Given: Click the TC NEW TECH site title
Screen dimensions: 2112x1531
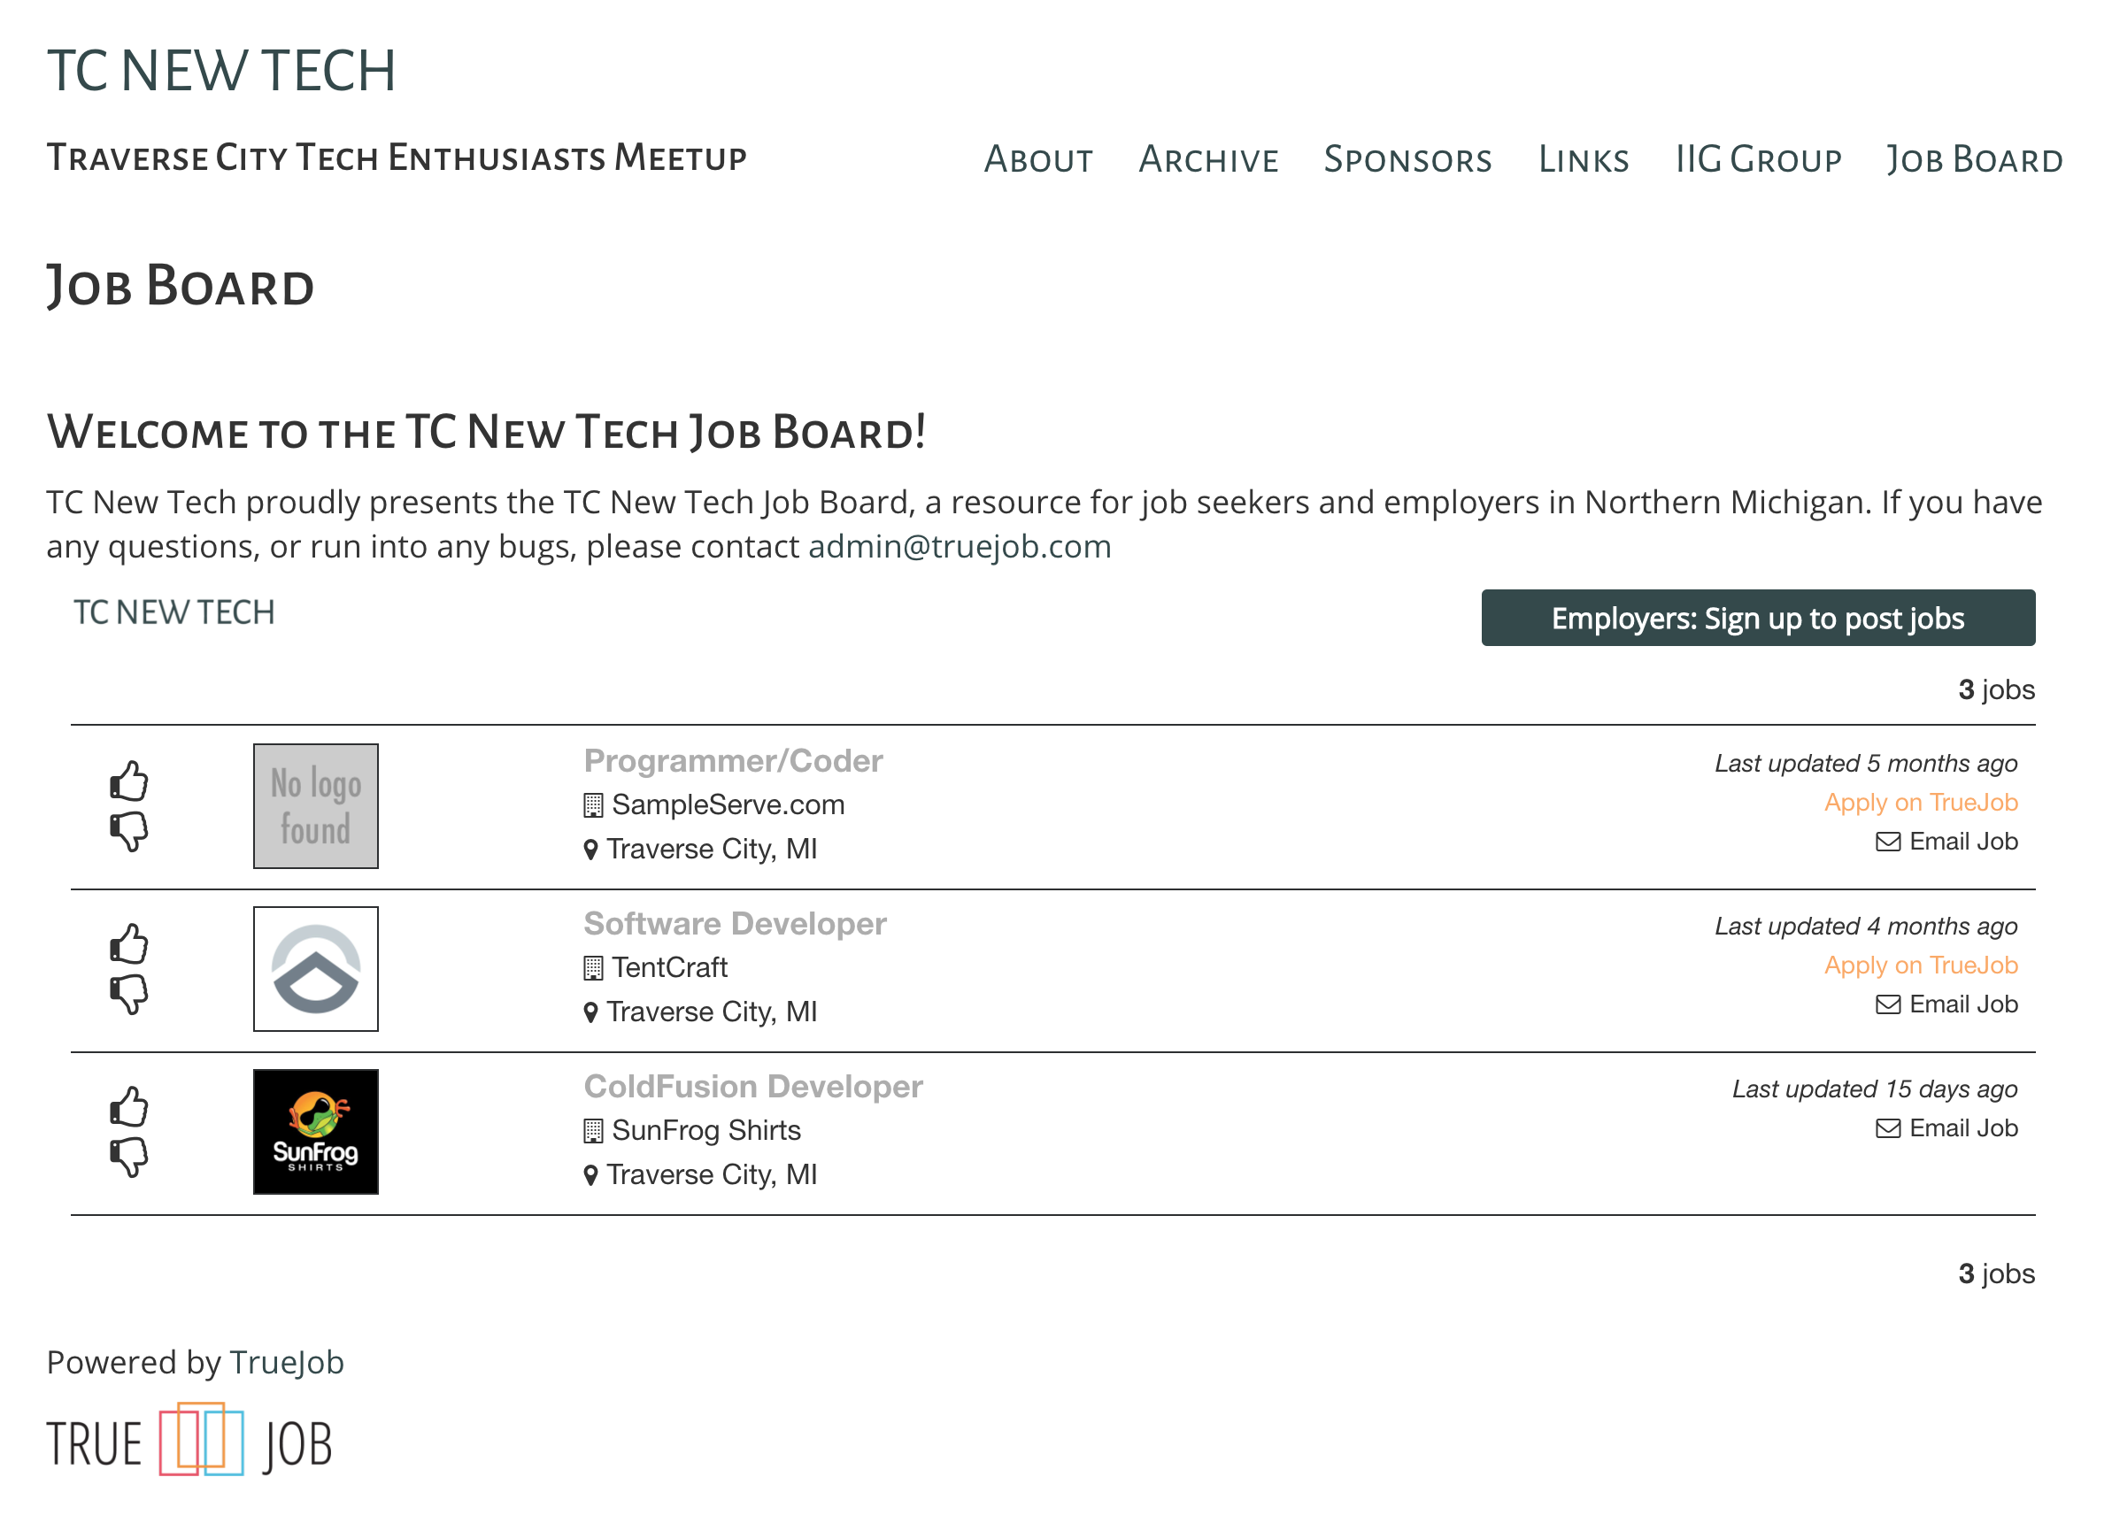Looking at the screenshot, I should tap(221, 71).
